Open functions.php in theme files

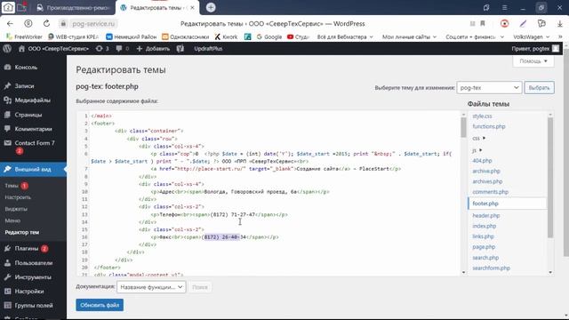[x=489, y=126]
